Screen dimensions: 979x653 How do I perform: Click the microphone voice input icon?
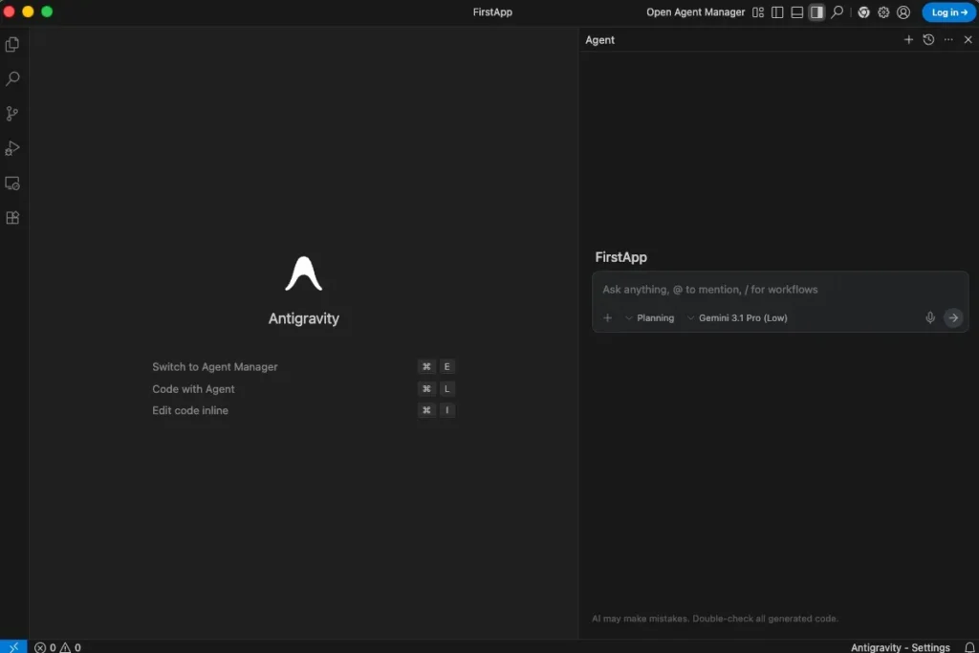929,318
